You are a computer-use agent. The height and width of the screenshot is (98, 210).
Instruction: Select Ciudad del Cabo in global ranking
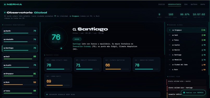(x=187, y=65)
